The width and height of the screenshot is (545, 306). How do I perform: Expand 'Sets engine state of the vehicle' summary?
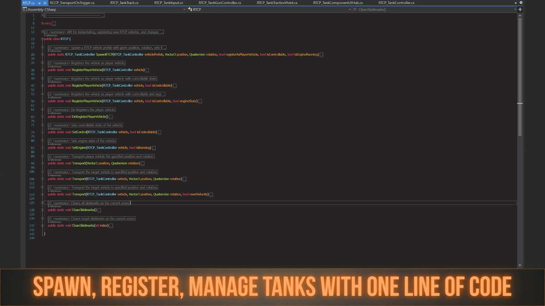coord(42,141)
